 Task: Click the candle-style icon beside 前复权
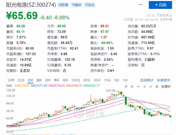coord(157,87)
